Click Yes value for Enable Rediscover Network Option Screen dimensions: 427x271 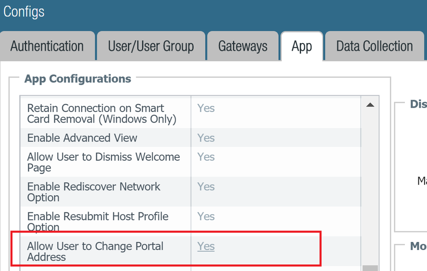206,187
